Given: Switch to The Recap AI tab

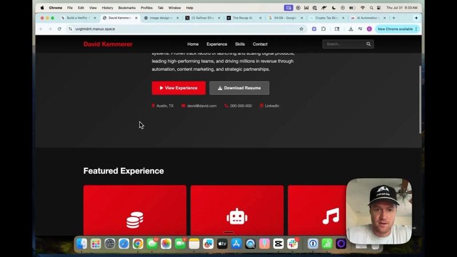Looking at the screenshot, I should (244, 18).
